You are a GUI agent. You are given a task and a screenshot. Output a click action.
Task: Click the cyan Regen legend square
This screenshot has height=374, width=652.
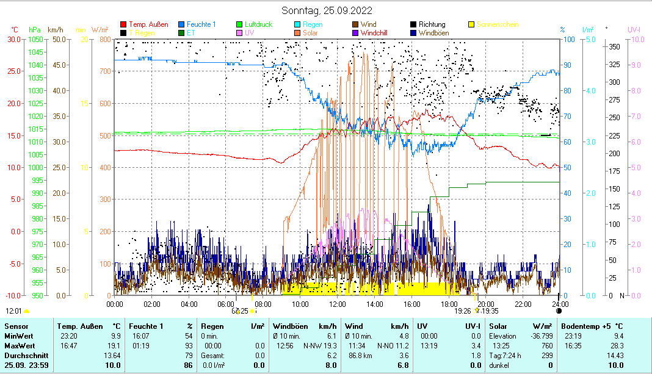click(298, 24)
